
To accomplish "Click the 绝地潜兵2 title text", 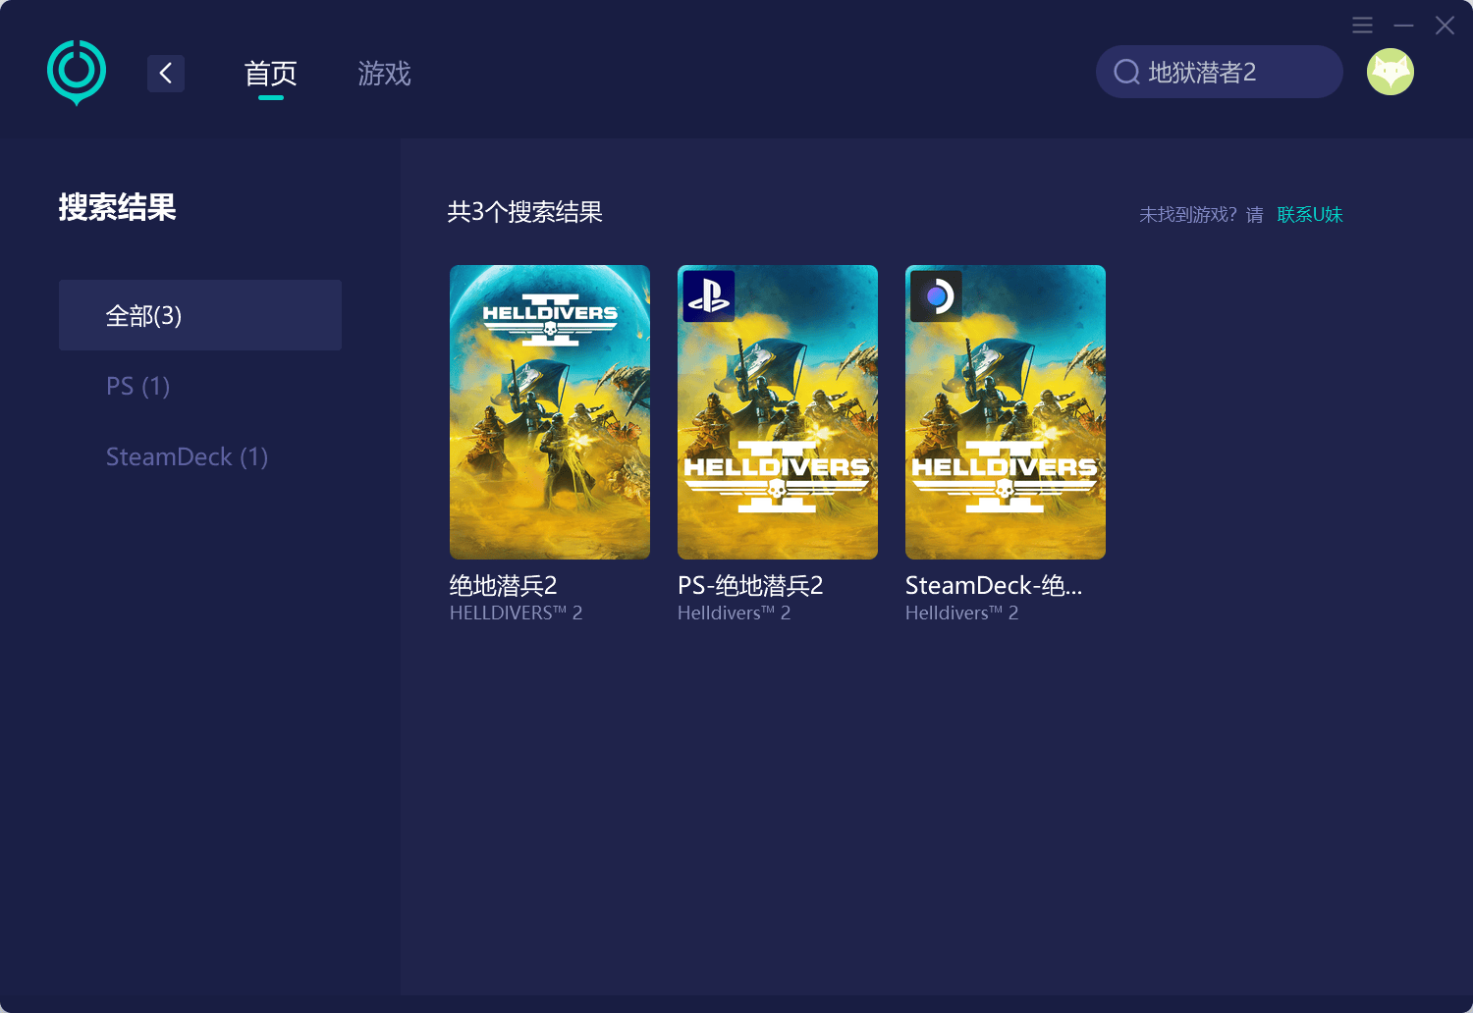I will [x=504, y=586].
